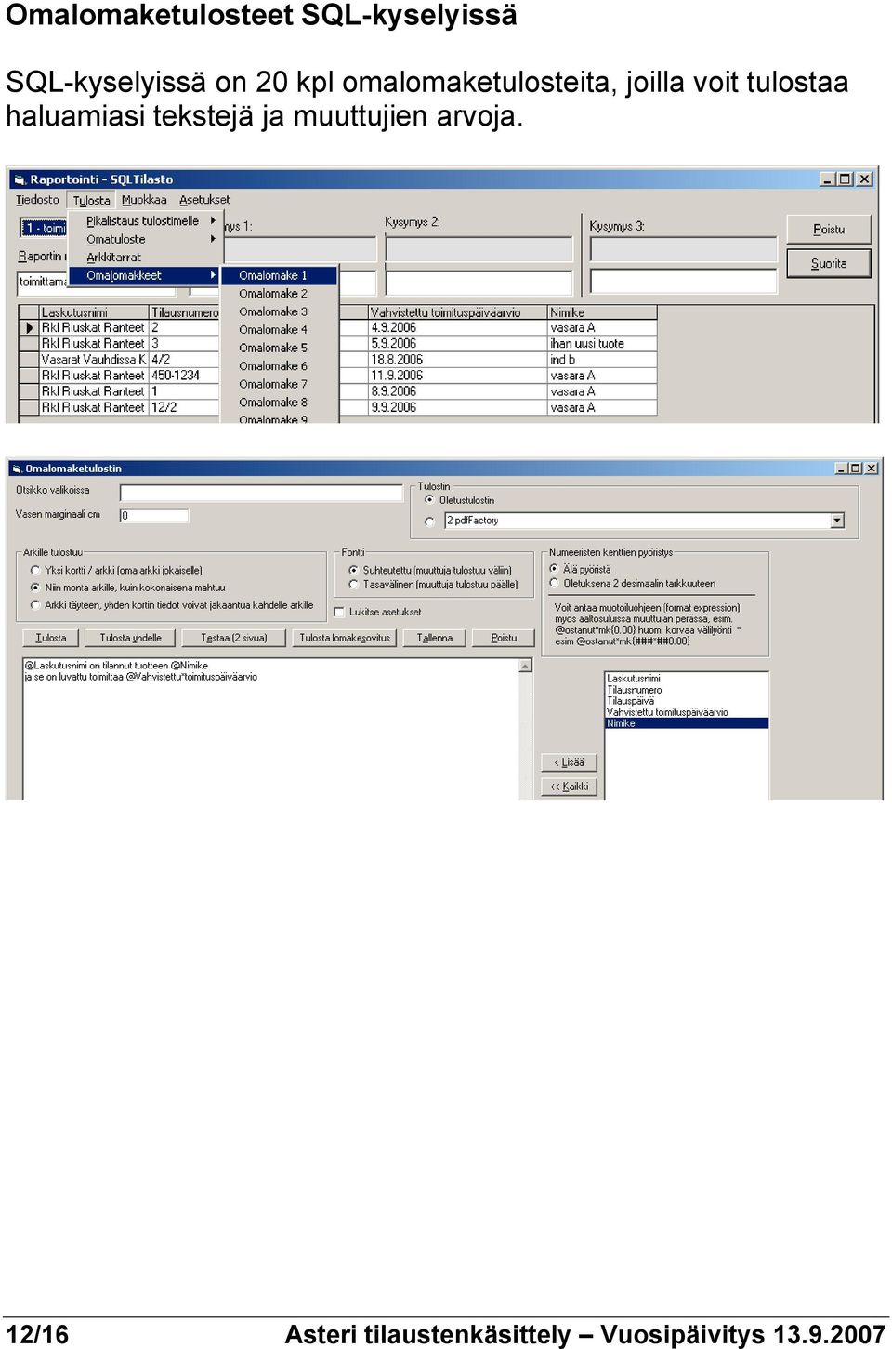Click the Raportointi window title bar icon
The height and width of the screenshot is (1349, 892).
pyautogui.click(x=20, y=179)
